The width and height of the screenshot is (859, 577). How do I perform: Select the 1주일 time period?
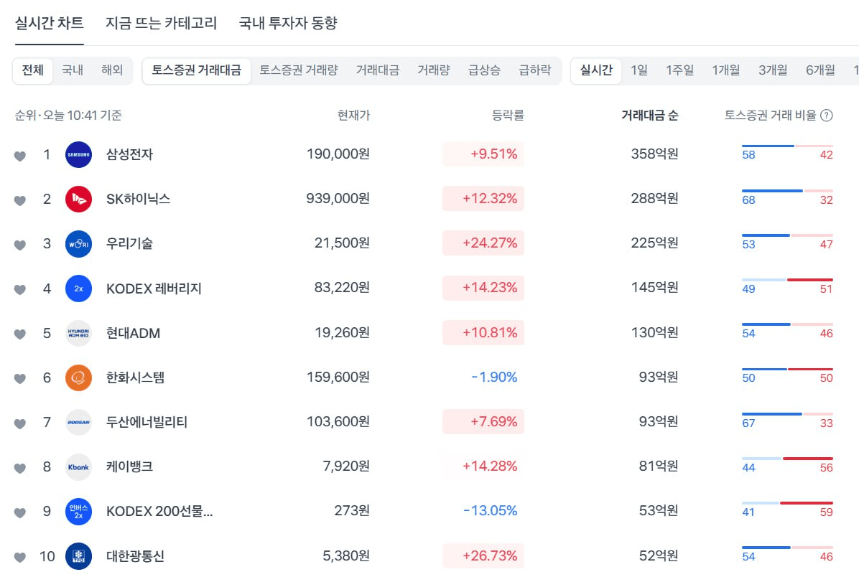(x=679, y=70)
